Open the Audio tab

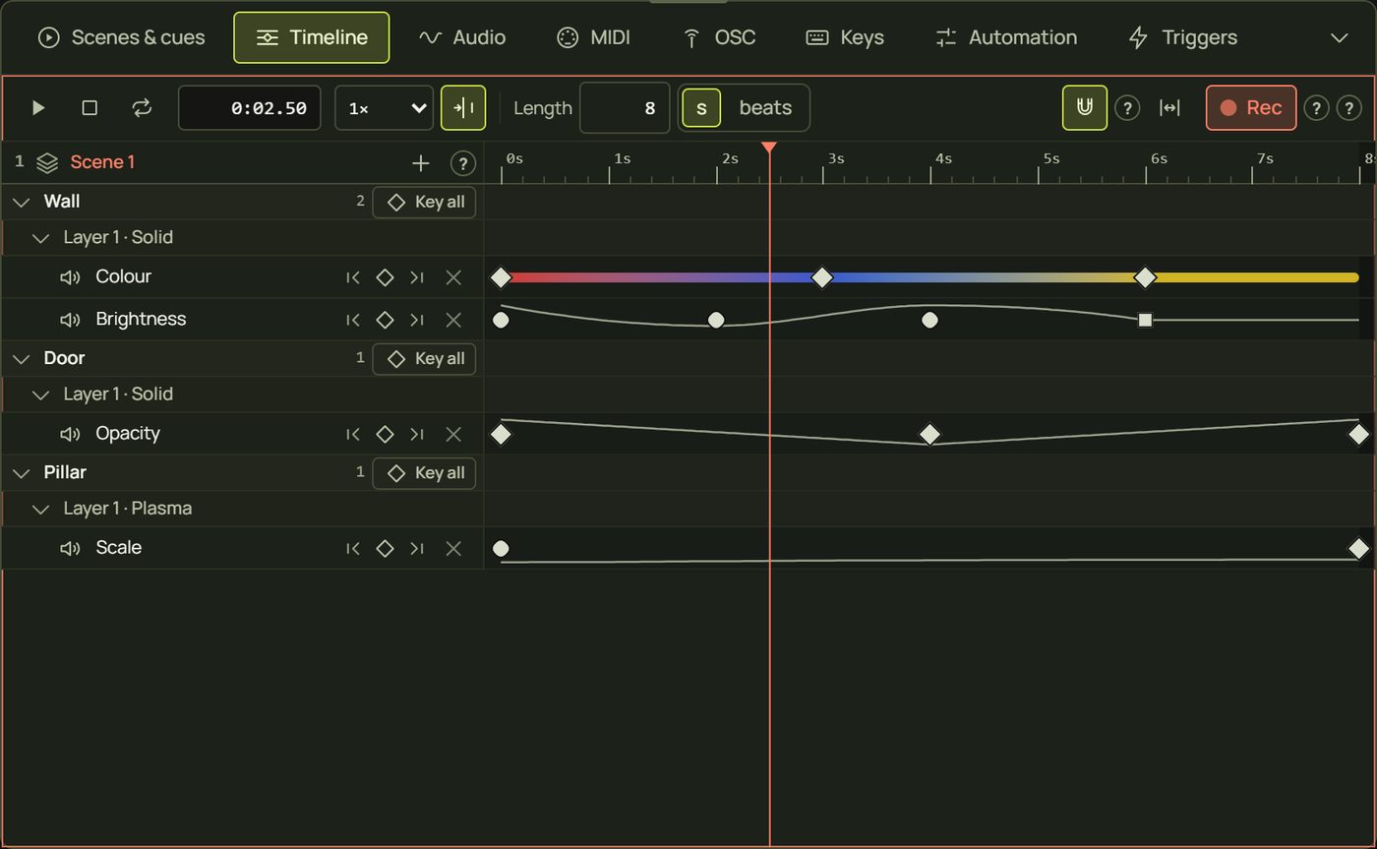coord(461,37)
